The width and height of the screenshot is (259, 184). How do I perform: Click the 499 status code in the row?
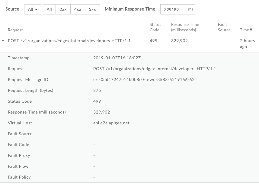(153, 41)
